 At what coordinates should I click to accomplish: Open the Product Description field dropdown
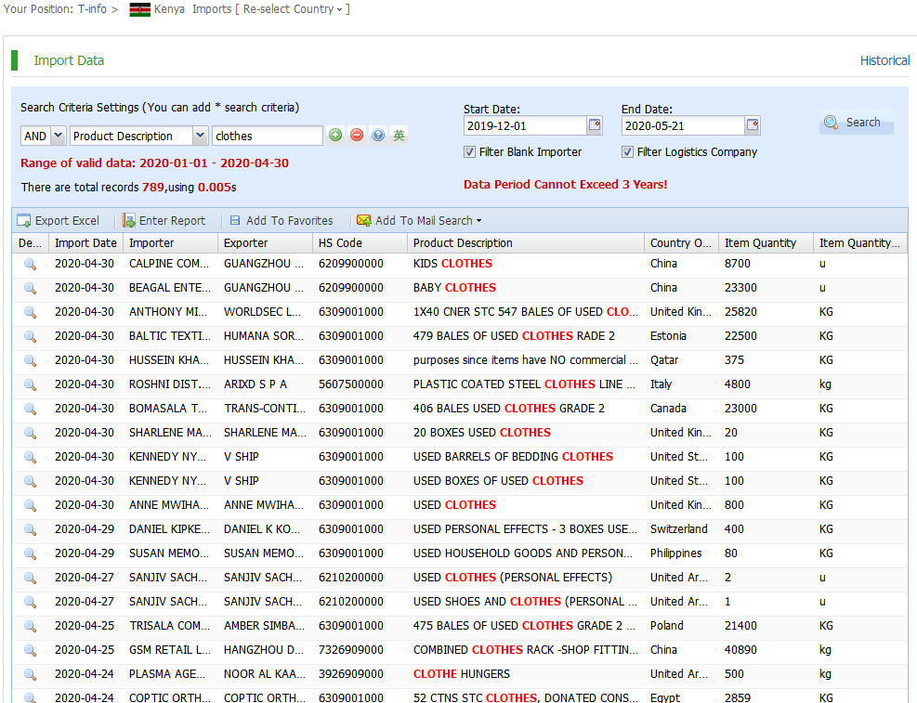click(x=200, y=136)
